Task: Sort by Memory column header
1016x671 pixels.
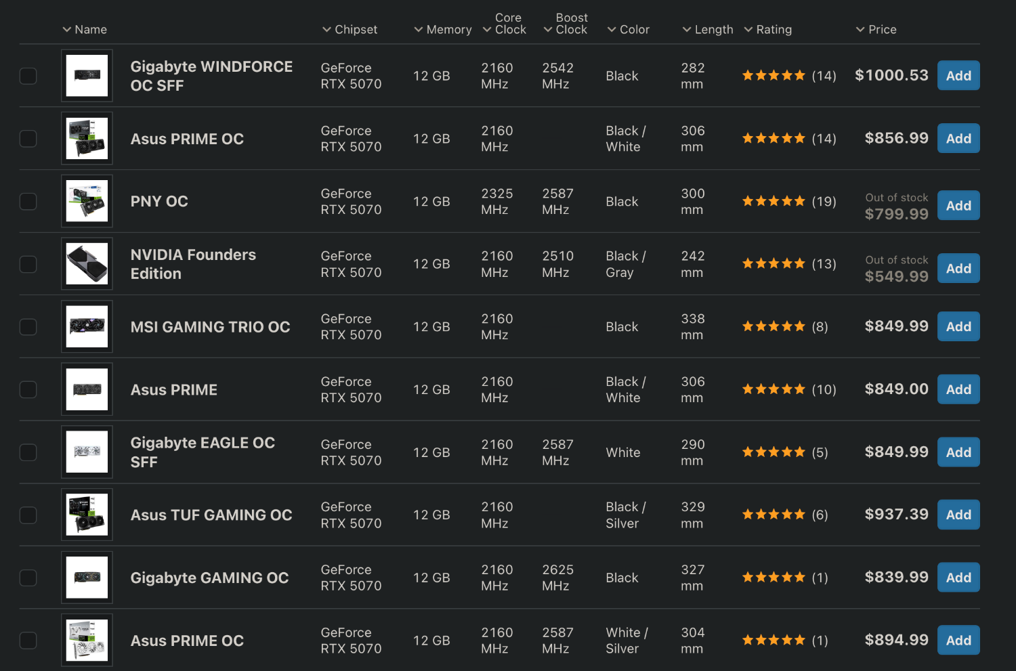Action: tap(442, 30)
